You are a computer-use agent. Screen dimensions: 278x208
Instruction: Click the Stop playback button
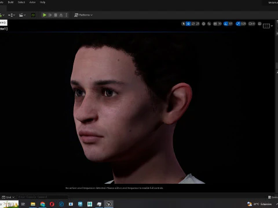point(56,15)
